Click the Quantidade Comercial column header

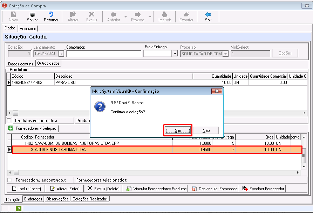click(x=268, y=76)
